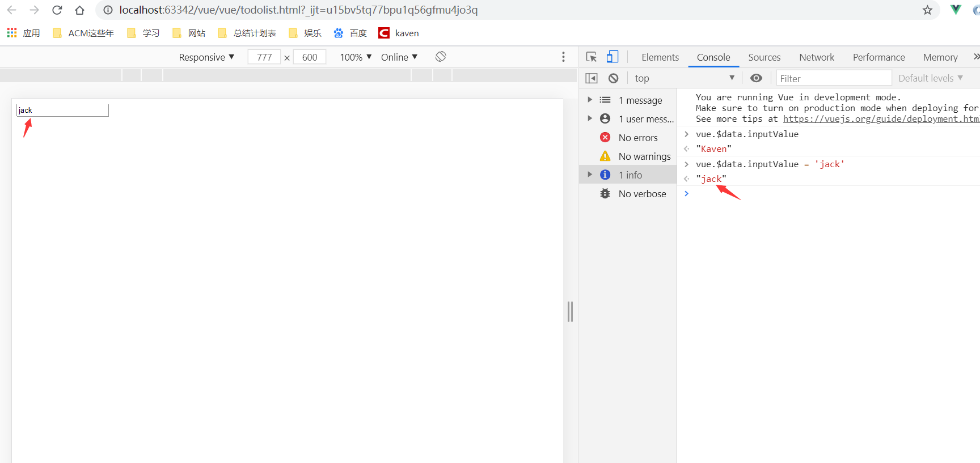Open the 100% zoom dropdown
The width and height of the screenshot is (980, 463).
point(356,57)
